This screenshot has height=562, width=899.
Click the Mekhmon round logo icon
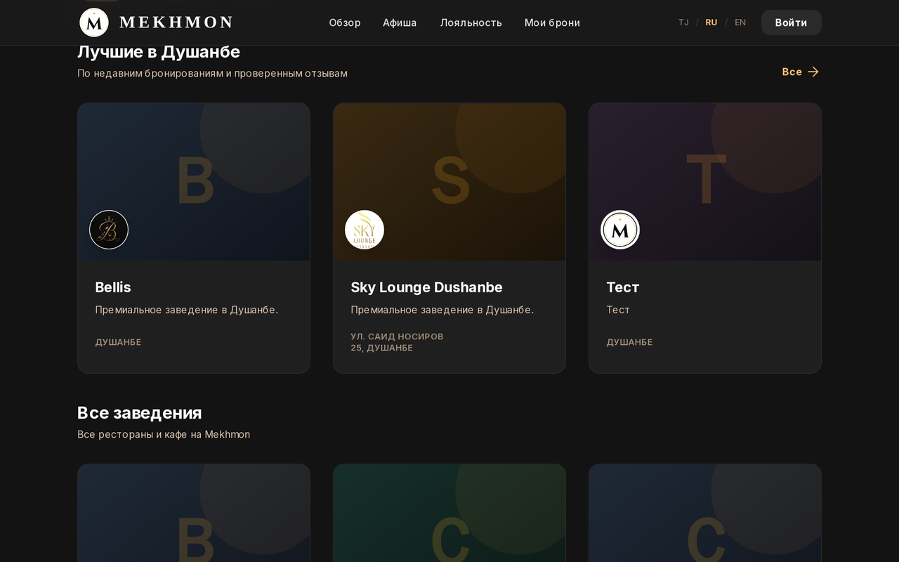[94, 22]
